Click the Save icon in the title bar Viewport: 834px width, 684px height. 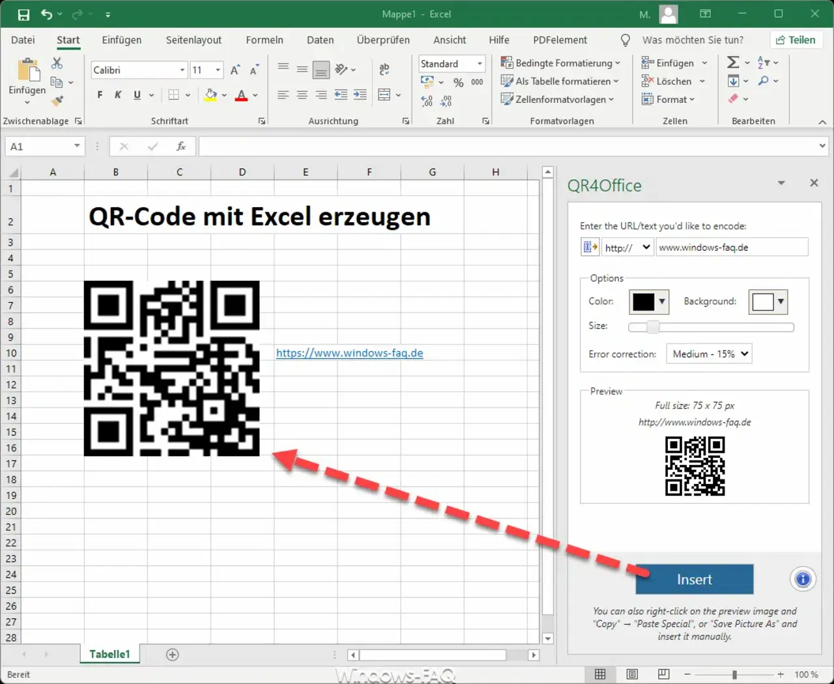pos(23,14)
